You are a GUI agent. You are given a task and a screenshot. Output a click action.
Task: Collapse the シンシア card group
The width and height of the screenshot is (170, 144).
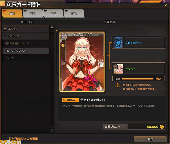tap(5, 36)
